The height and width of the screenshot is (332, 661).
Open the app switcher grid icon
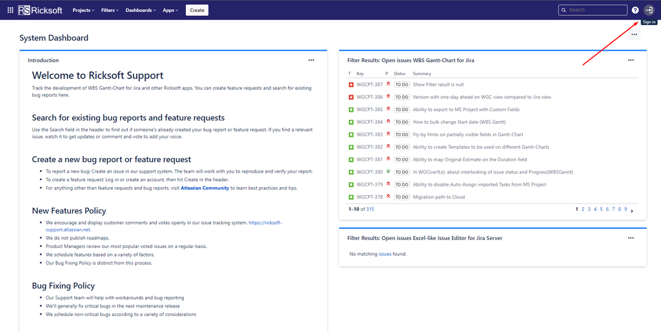point(11,10)
